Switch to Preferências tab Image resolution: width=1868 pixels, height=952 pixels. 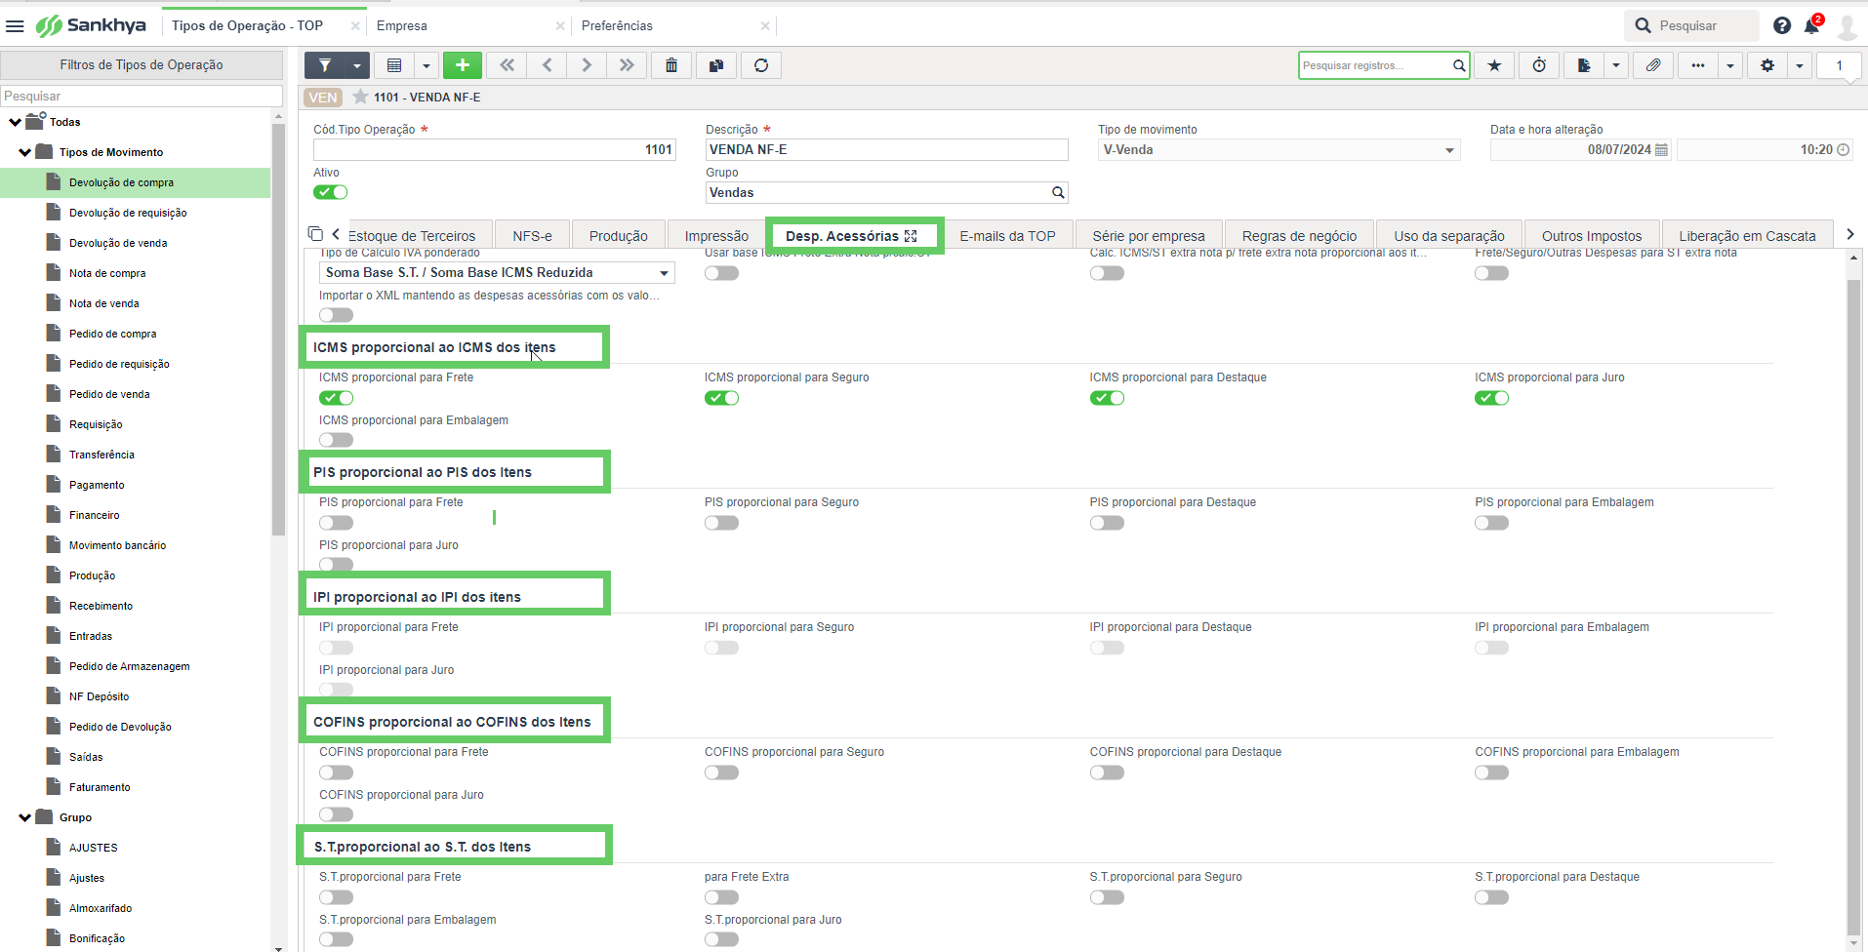[617, 26]
